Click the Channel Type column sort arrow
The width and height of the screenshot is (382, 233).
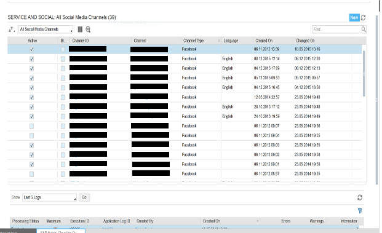(x=219, y=41)
